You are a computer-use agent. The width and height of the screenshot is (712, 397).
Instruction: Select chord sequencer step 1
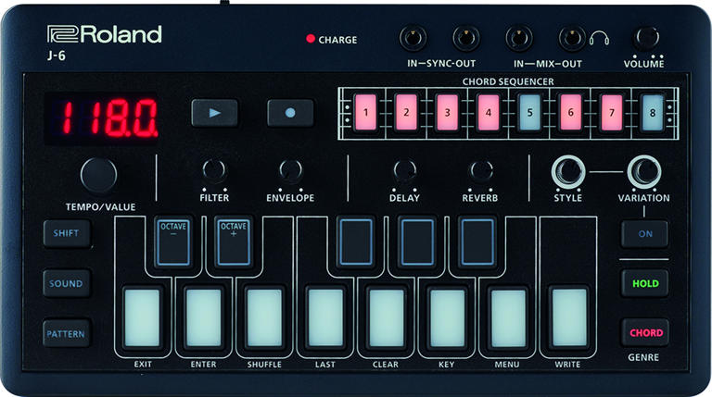[366, 112]
